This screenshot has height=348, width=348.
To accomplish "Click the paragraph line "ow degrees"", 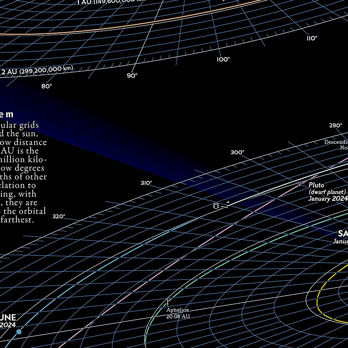I will click(x=22, y=168).
